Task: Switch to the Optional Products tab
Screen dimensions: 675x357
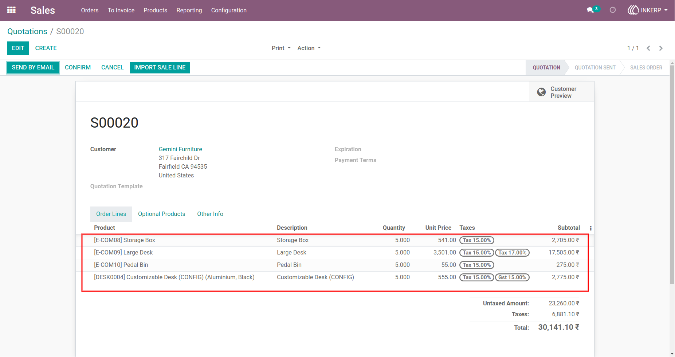Action: point(161,214)
